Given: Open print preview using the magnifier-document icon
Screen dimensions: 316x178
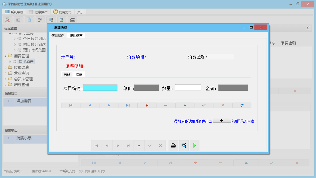Looking at the screenshot, I should click(x=184, y=145).
